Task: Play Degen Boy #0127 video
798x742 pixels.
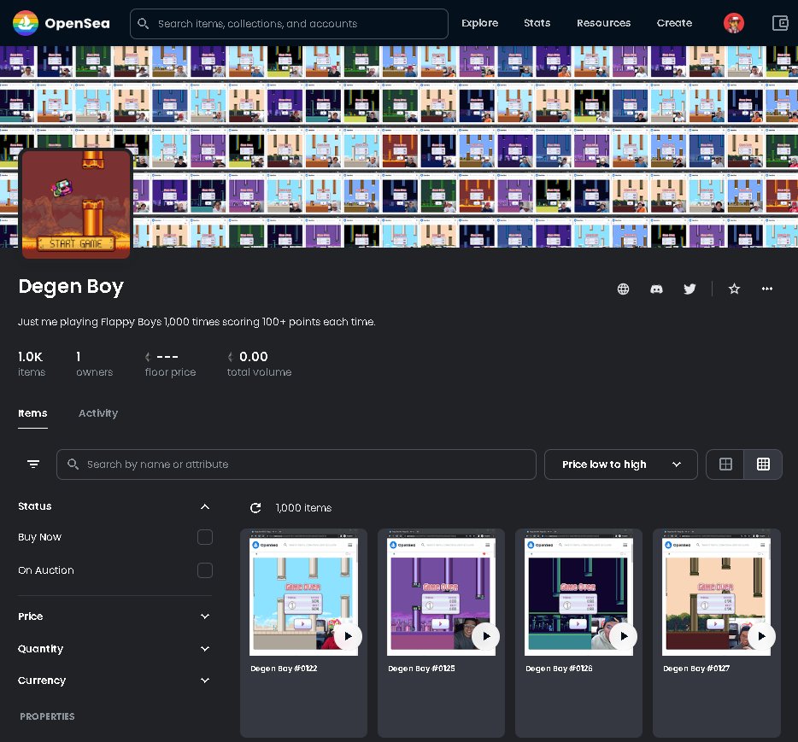Action: click(x=761, y=636)
